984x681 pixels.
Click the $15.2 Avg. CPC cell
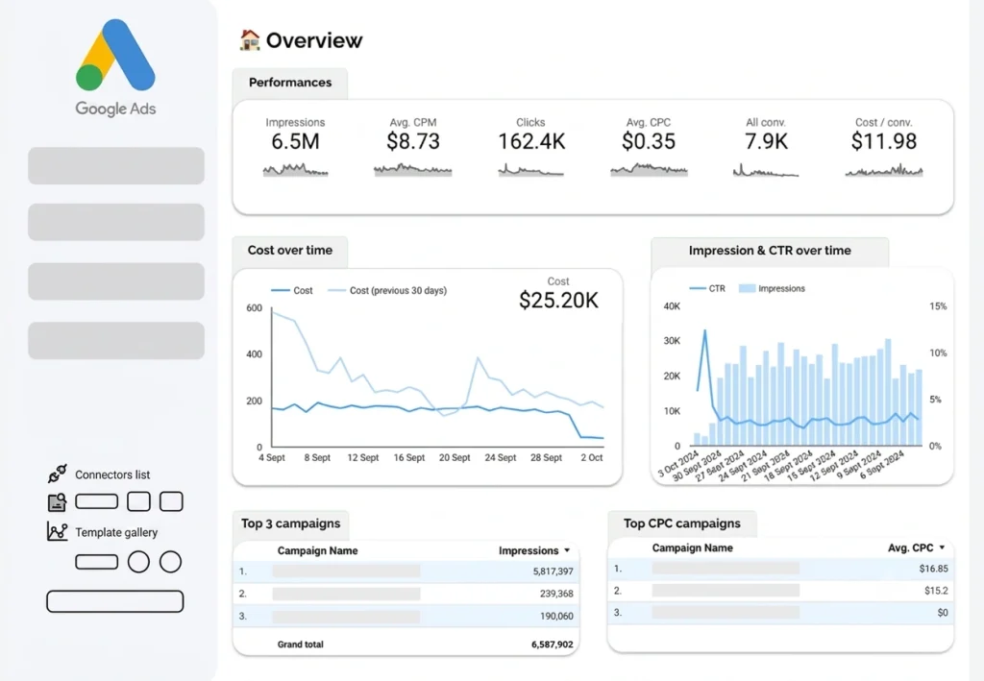pos(936,590)
